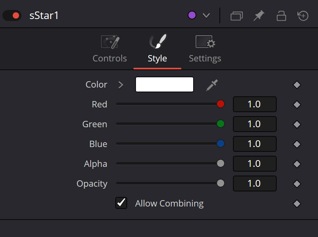The image size is (318, 237).
Task: Click the Blue value field
Action: coord(255,144)
